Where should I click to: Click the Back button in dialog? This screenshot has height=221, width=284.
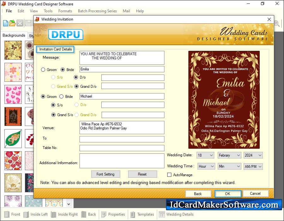click(198, 194)
